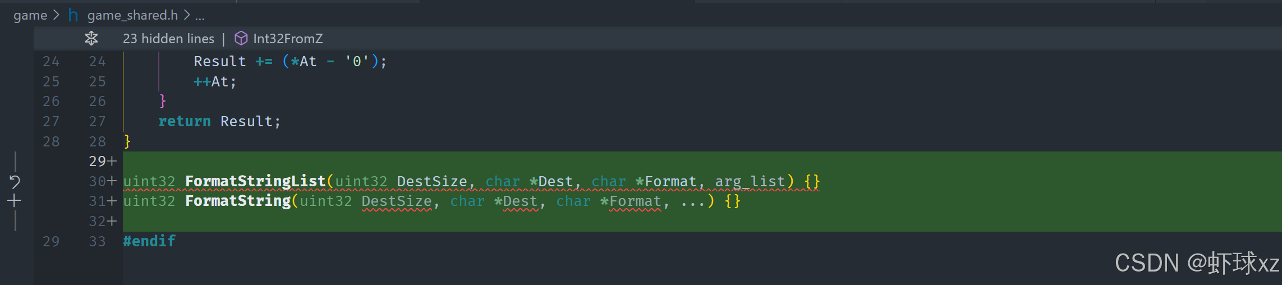This screenshot has height=285, width=1282.
Task: Click line number 33 in the gutter
Action: pyautogui.click(x=97, y=241)
